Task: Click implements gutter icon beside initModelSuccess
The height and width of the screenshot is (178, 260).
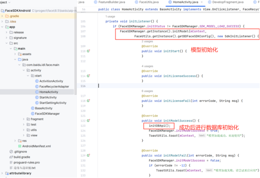Action: 88,121
